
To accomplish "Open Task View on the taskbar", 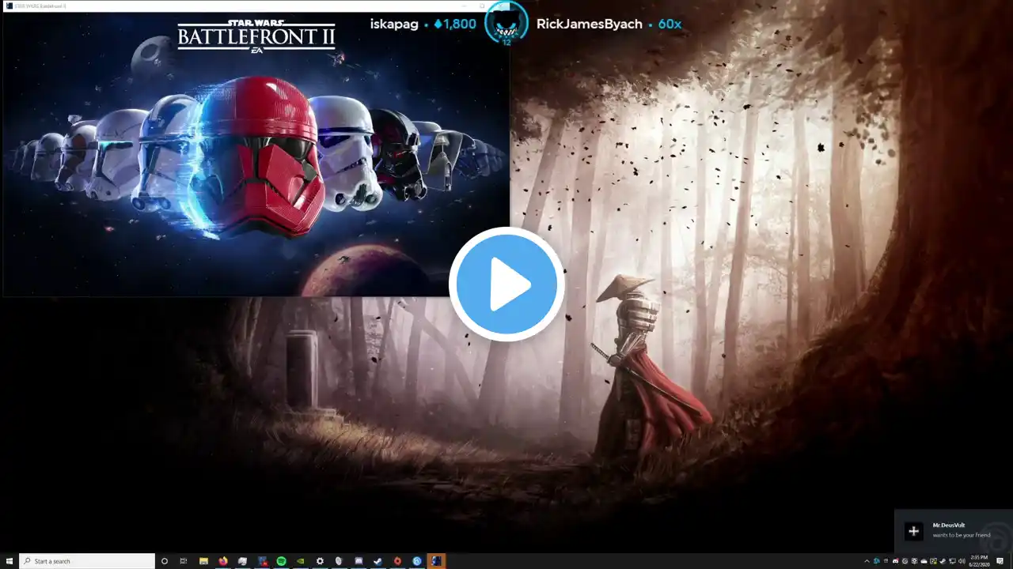I will tap(184, 561).
